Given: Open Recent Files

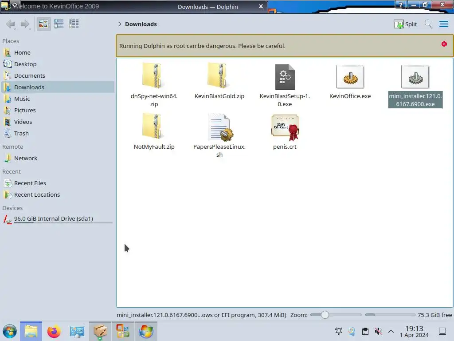Looking at the screenshot, I should (57, 183).
